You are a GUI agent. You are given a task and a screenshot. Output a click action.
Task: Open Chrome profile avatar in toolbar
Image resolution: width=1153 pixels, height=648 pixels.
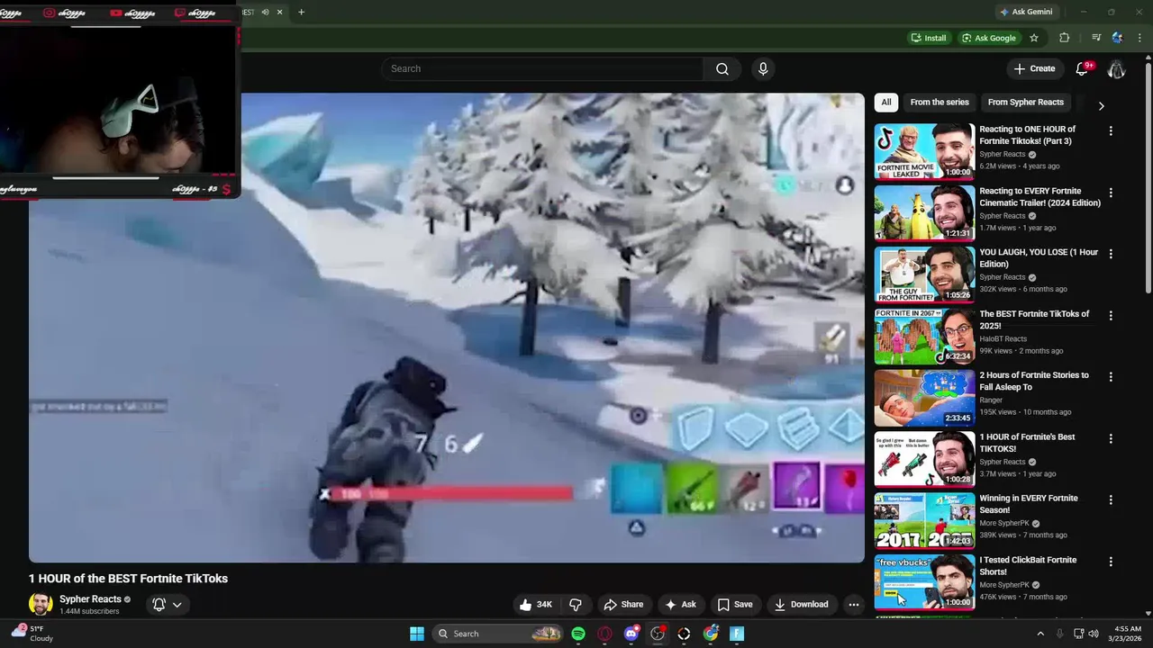[1117, 38]
